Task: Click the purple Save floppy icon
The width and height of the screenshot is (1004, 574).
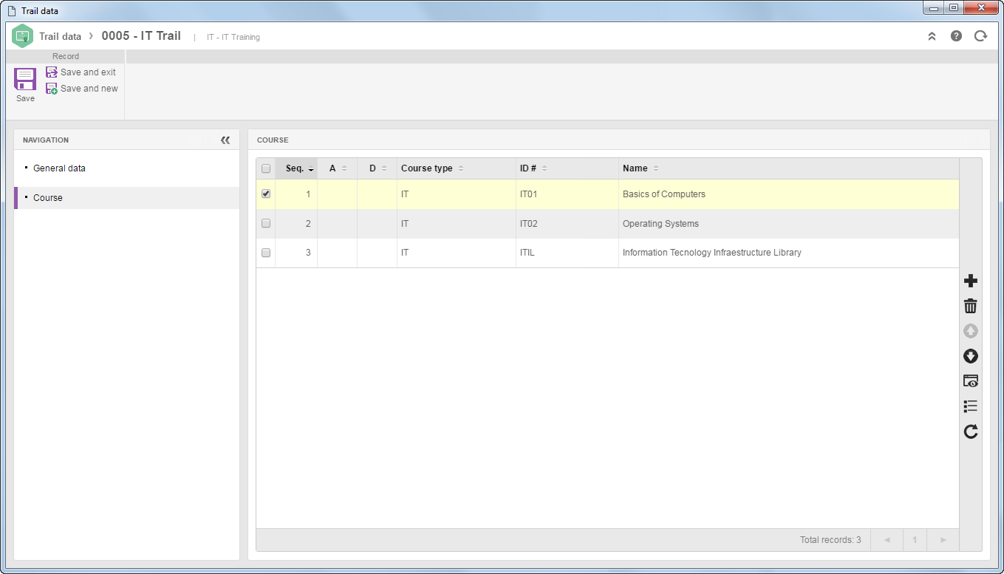Action: [25, 79]
